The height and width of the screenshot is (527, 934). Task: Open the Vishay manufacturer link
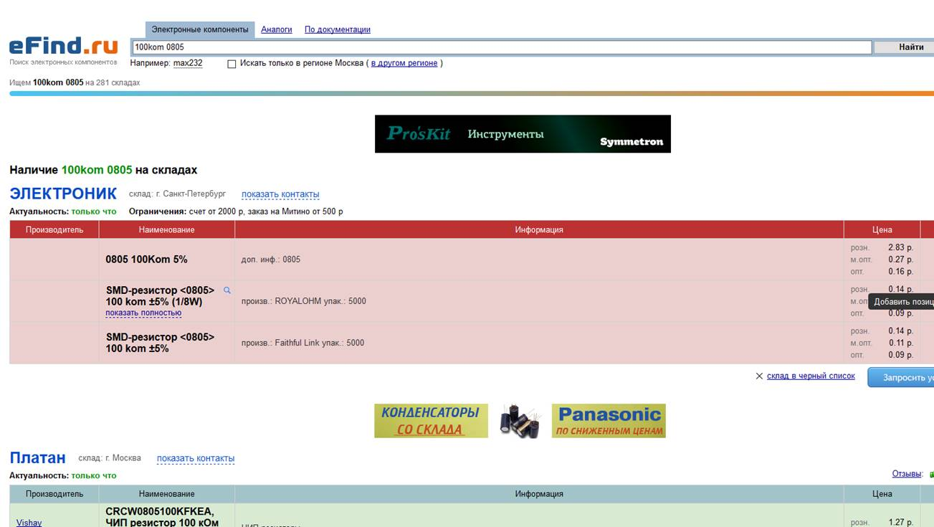[29, 523]
